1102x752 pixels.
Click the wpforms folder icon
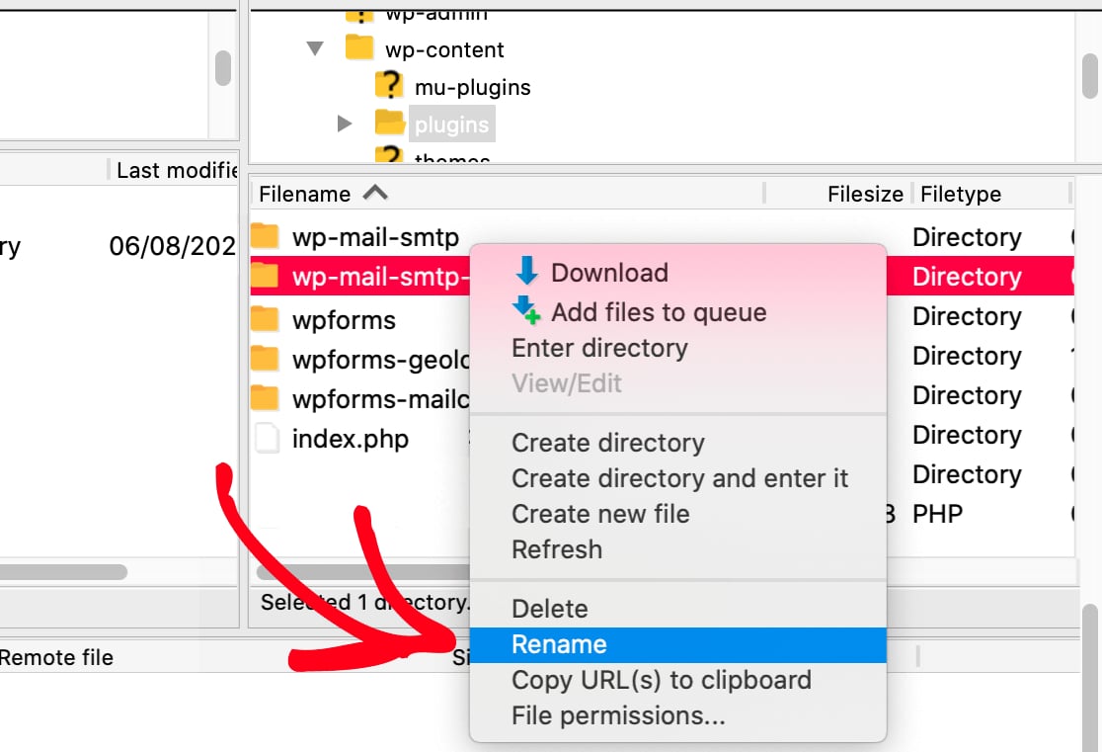pyautogui.click(x=265, y=318)
